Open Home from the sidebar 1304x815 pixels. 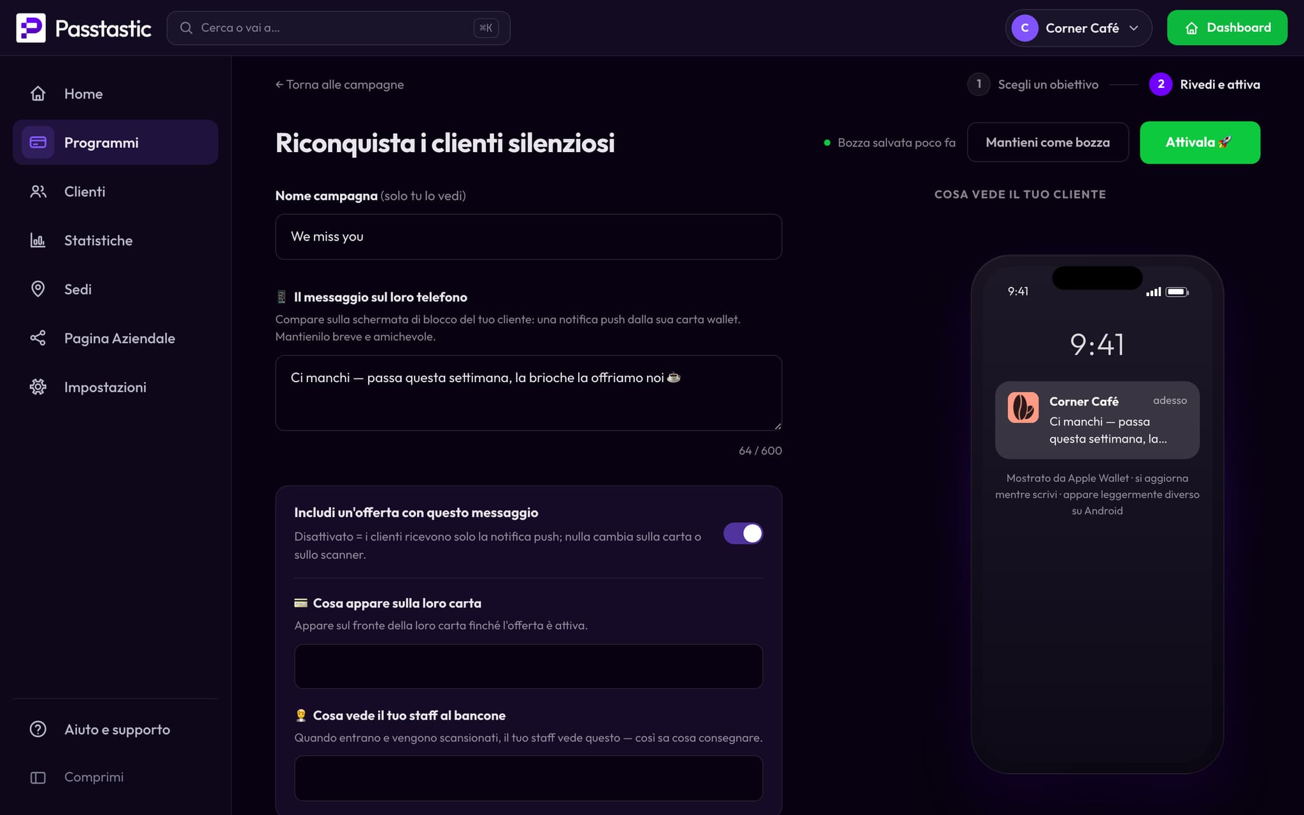click(x=115, y=94)
